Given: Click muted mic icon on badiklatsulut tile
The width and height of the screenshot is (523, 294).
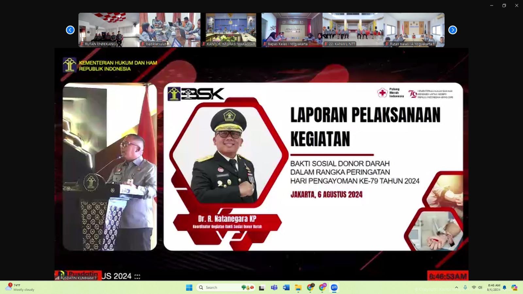Looking at the screenshot, I should click(143, 44).
